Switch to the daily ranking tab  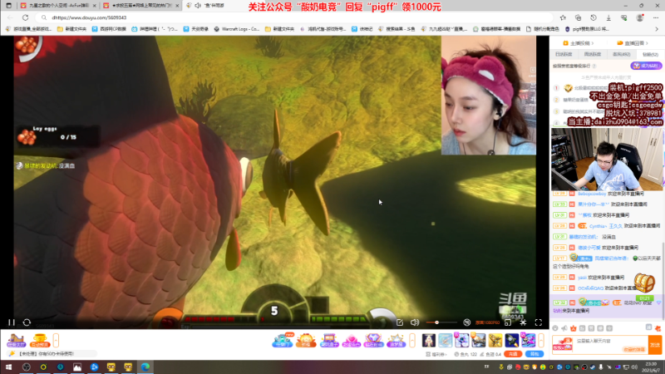[564, 54]
